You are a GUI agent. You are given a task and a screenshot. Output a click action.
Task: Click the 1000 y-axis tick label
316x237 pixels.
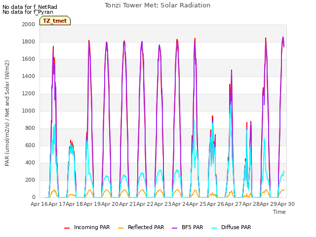point(29,111)
